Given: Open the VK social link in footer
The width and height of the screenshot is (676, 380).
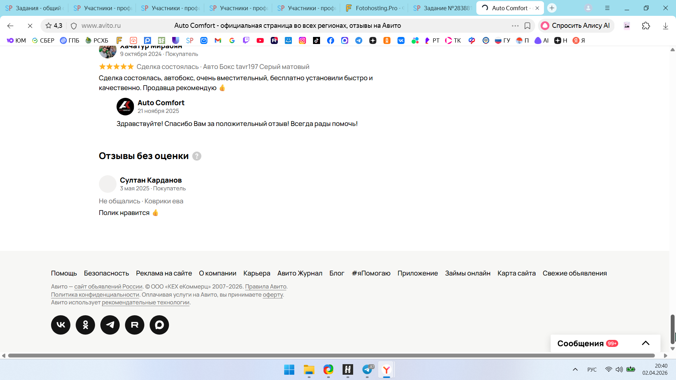Looking at the screenshot, I should coord(61,325).
